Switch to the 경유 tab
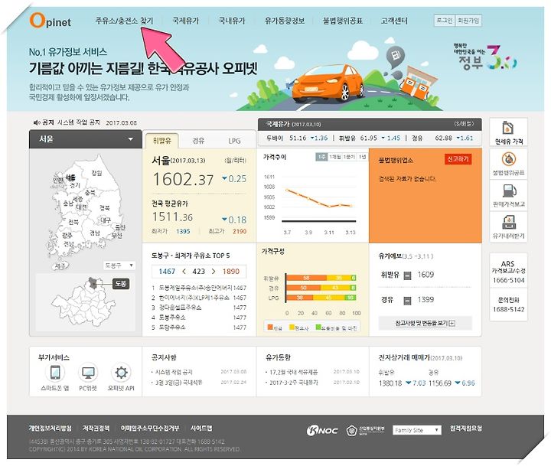 coord(198,141)
